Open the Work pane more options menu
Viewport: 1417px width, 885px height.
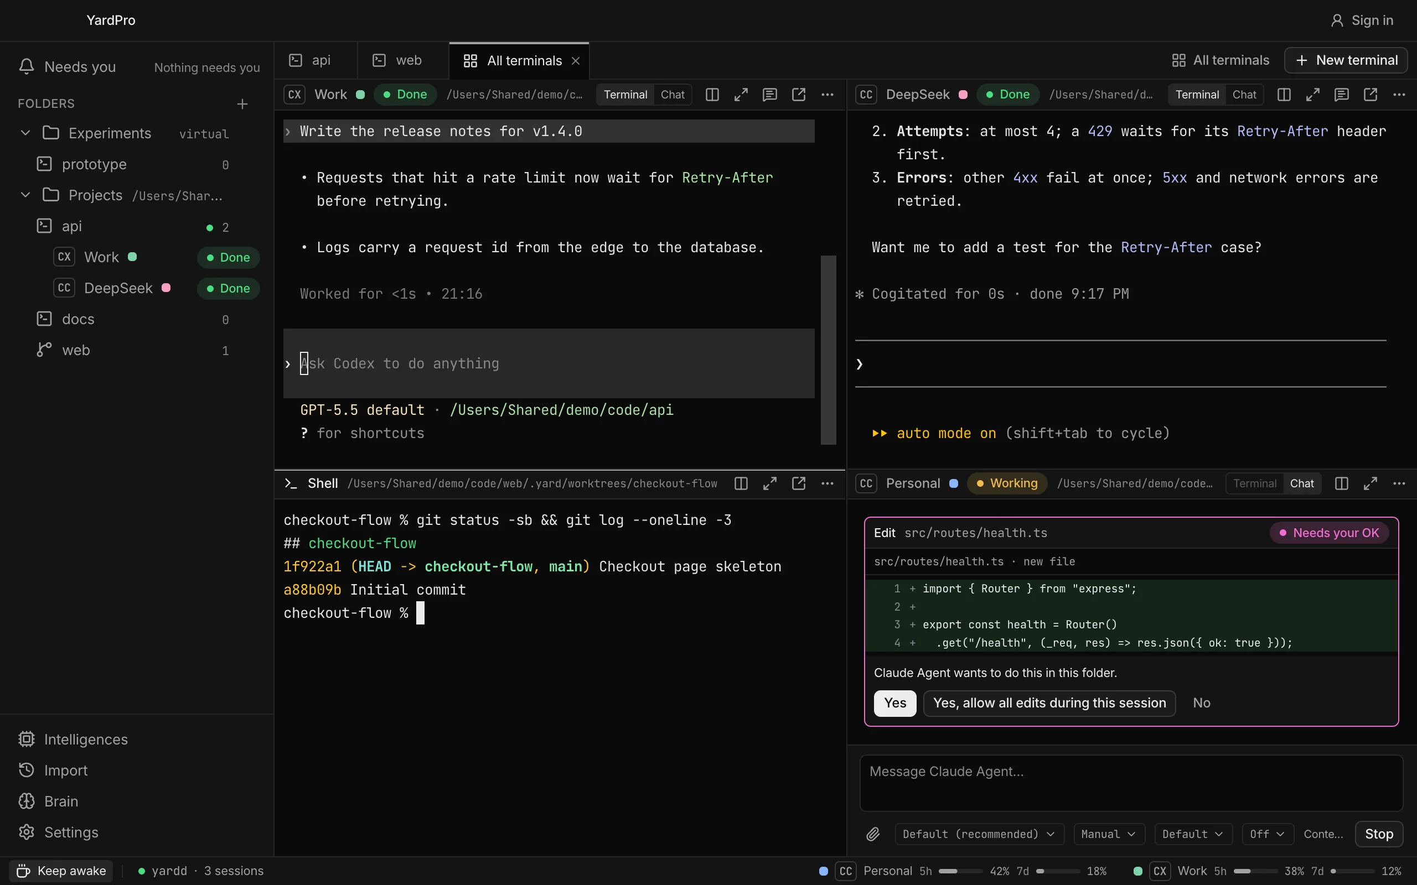coord(828,94)
